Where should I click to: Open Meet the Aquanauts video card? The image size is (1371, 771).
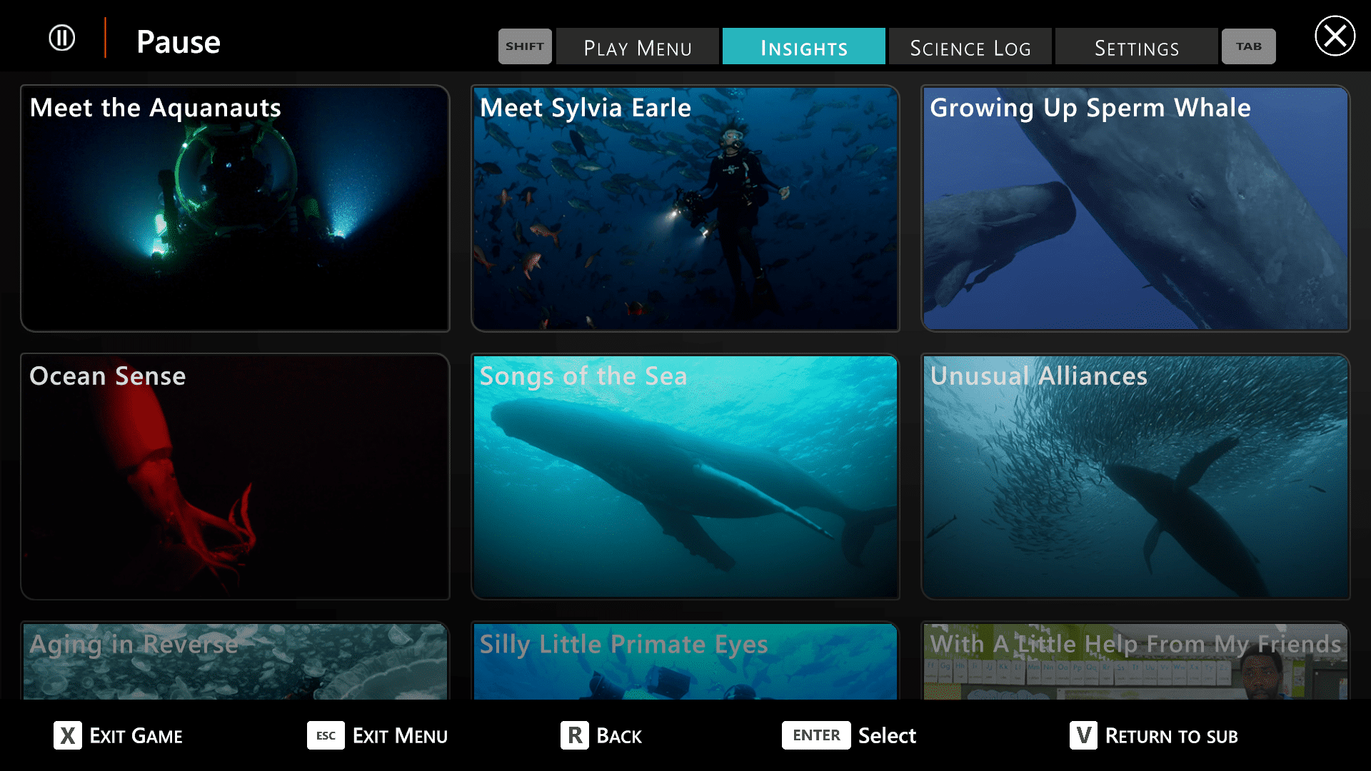tap(236, 208)
